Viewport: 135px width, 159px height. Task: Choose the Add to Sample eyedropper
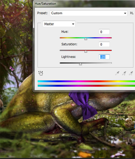click(124, 73)
